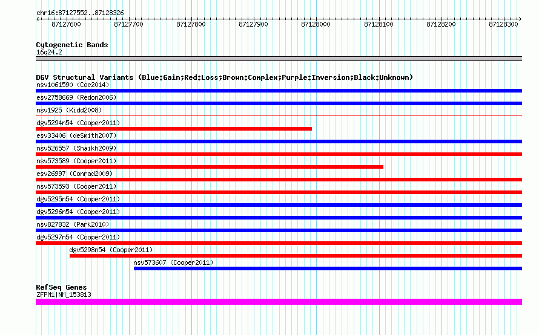
Task: Click the 87127600 ruler tick label
Action: point(66,24)
